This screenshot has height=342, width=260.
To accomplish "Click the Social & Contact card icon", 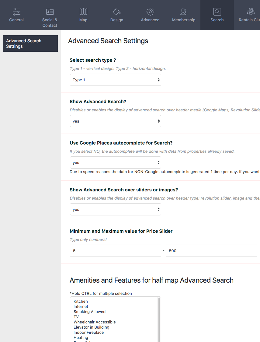I will (50, 11).
